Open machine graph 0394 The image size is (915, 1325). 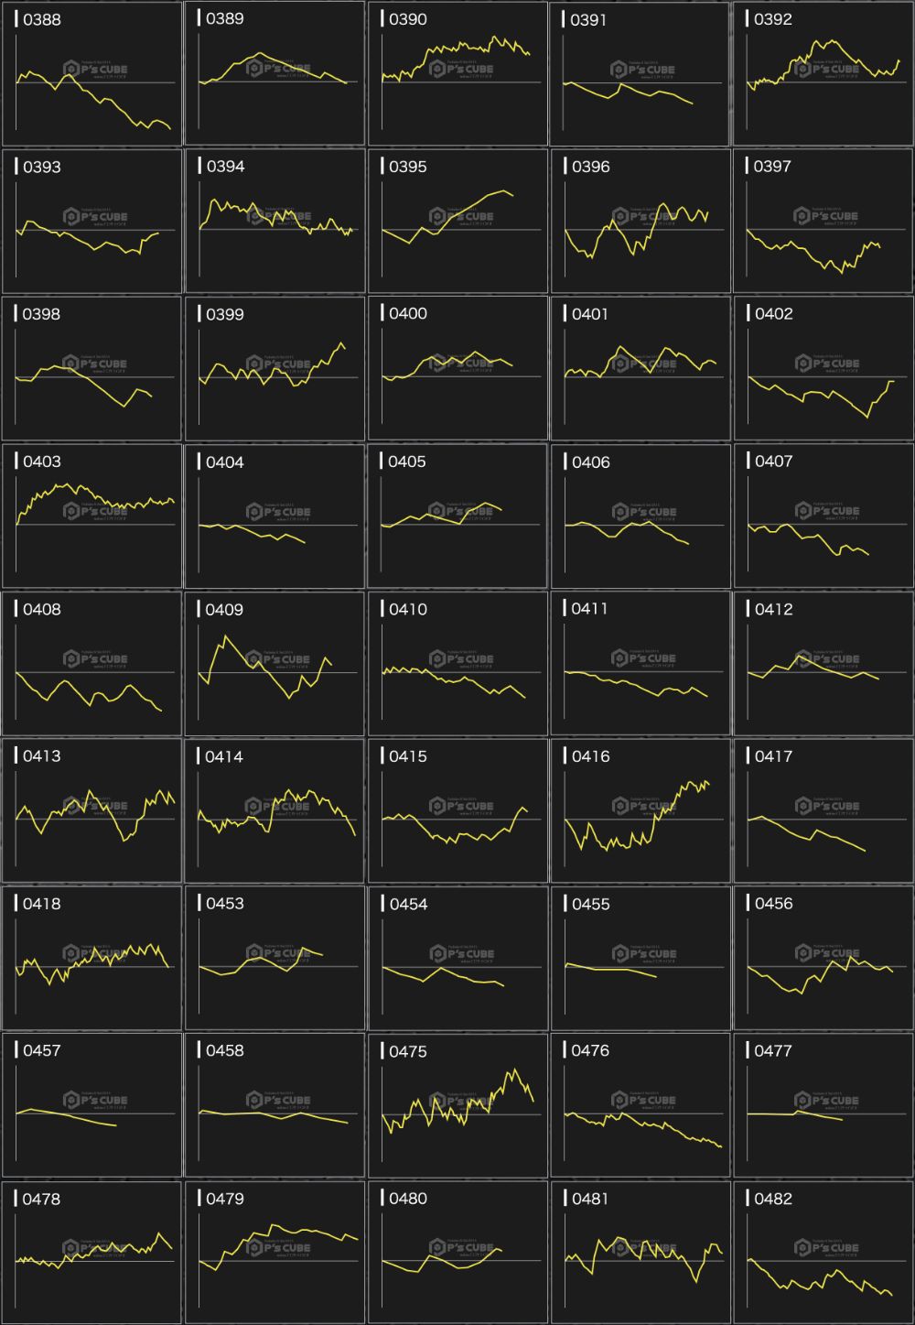[274, 221]
